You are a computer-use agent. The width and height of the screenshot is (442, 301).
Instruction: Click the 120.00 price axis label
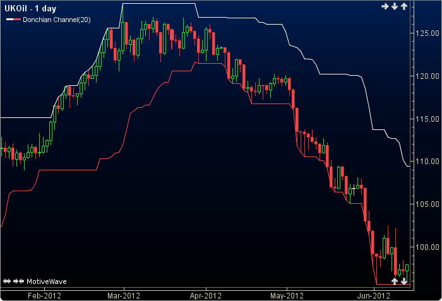click(x=427, y=76)
